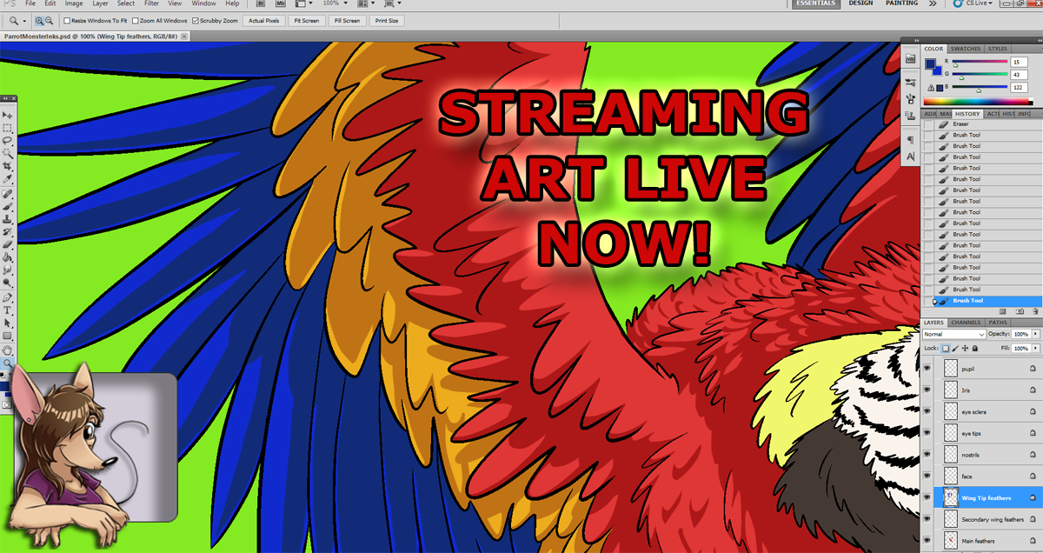The height and width of the screenshot is (553, 1043).
Task: Open the layer blend mode Normal dropdown
Action: coord(954,334)
